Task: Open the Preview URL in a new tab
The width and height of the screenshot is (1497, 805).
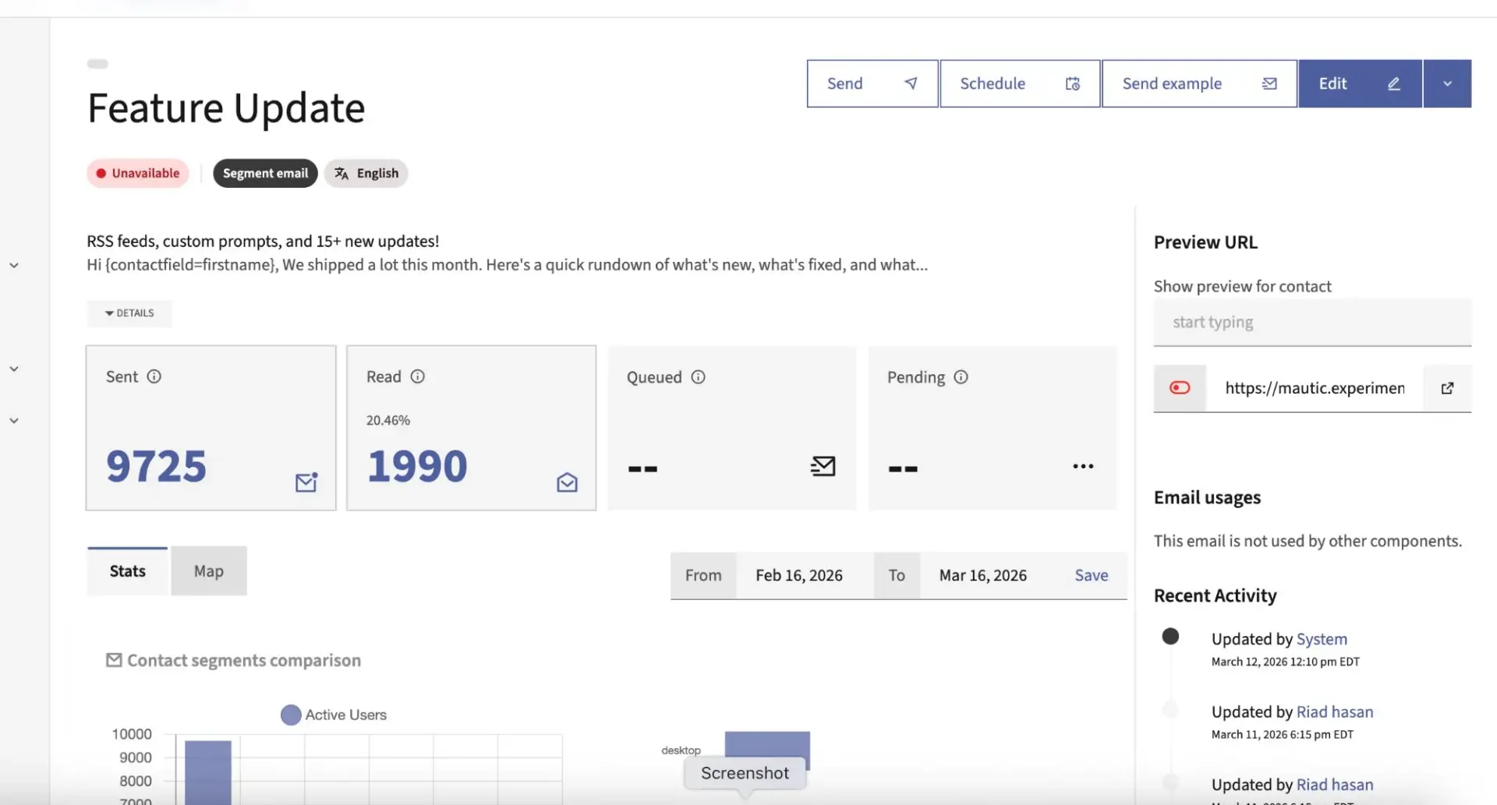Action: [1448, 388]
